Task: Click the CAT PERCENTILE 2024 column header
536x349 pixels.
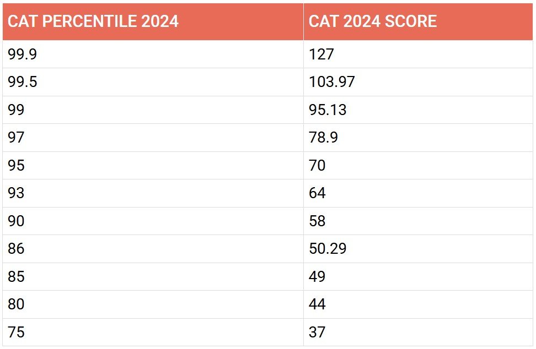Action: (x=93, y=21)
